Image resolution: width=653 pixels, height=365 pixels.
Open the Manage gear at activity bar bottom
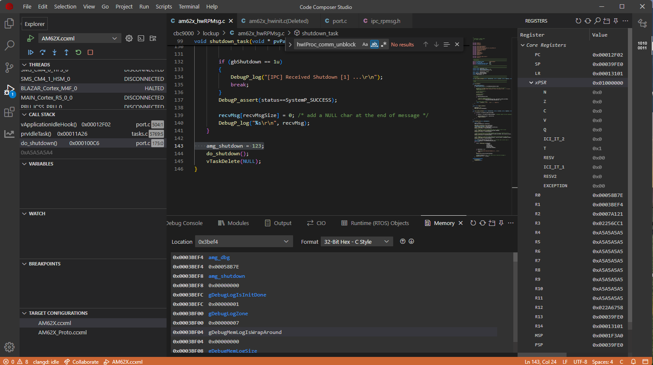point(9,347)
